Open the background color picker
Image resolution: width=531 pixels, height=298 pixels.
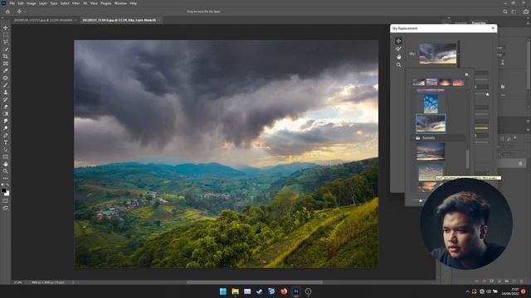pos(7,194)
